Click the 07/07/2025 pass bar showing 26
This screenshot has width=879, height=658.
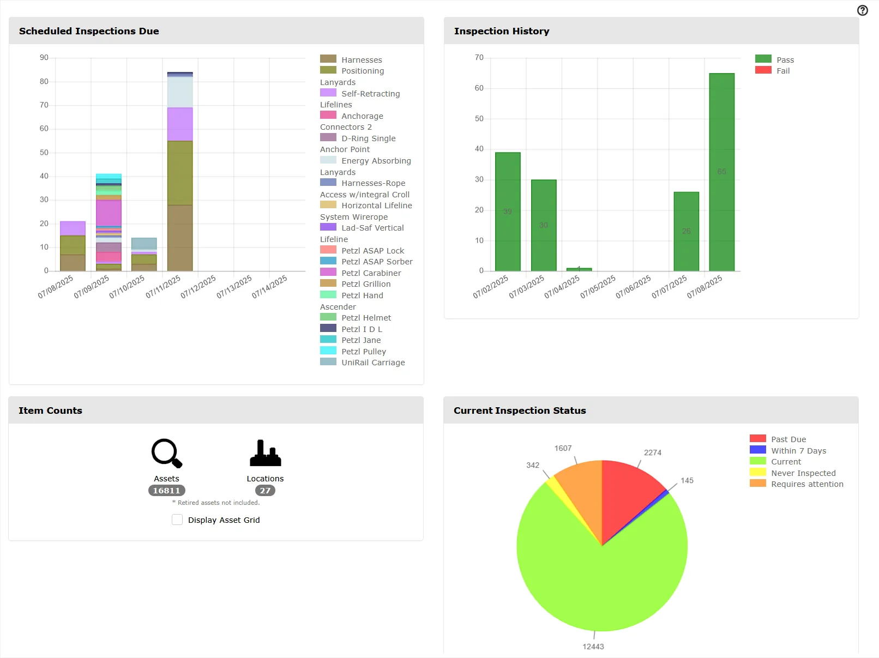tap(686, 231)
